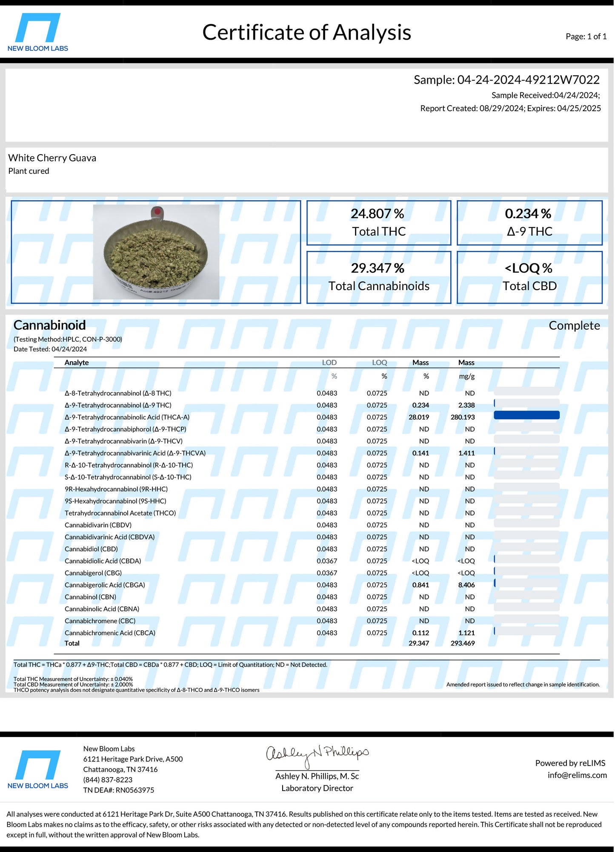
Task: Click the Tetrahydrocannabinol Acetate (THCO) row name
Action: 120,513
